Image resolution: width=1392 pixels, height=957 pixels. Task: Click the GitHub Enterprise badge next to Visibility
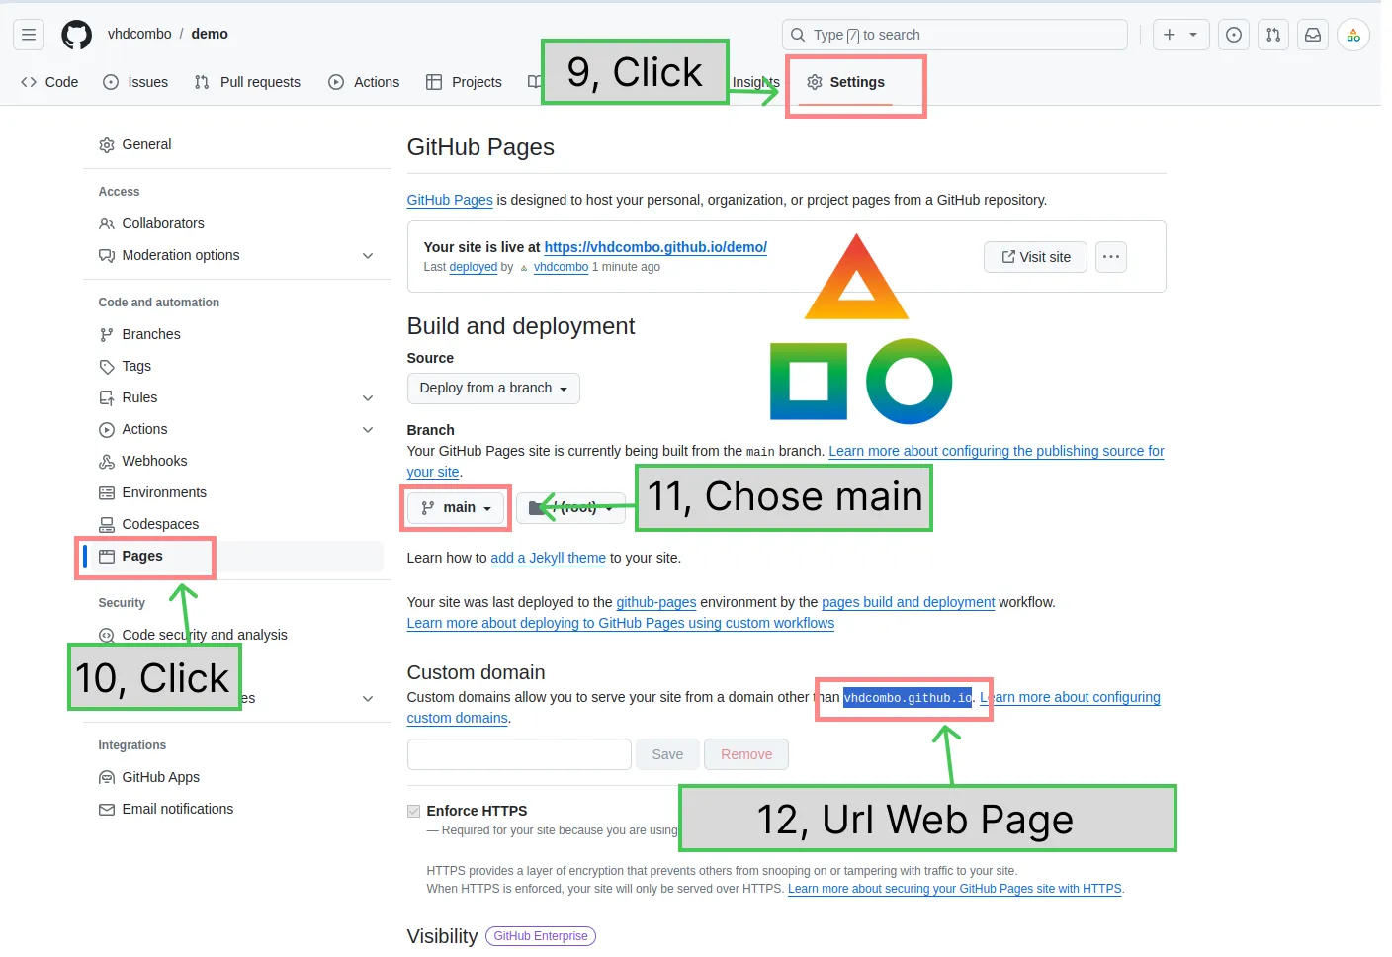click(x=541, y=936)
